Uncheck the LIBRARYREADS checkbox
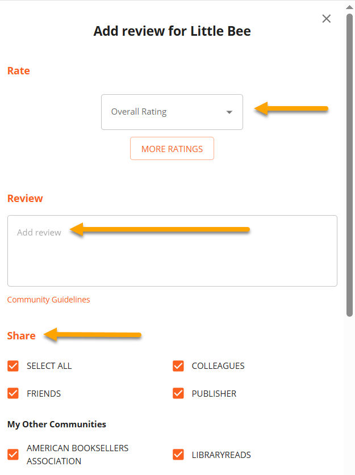The height and width of the screenshot is (475, 355). tap(178, 455)
